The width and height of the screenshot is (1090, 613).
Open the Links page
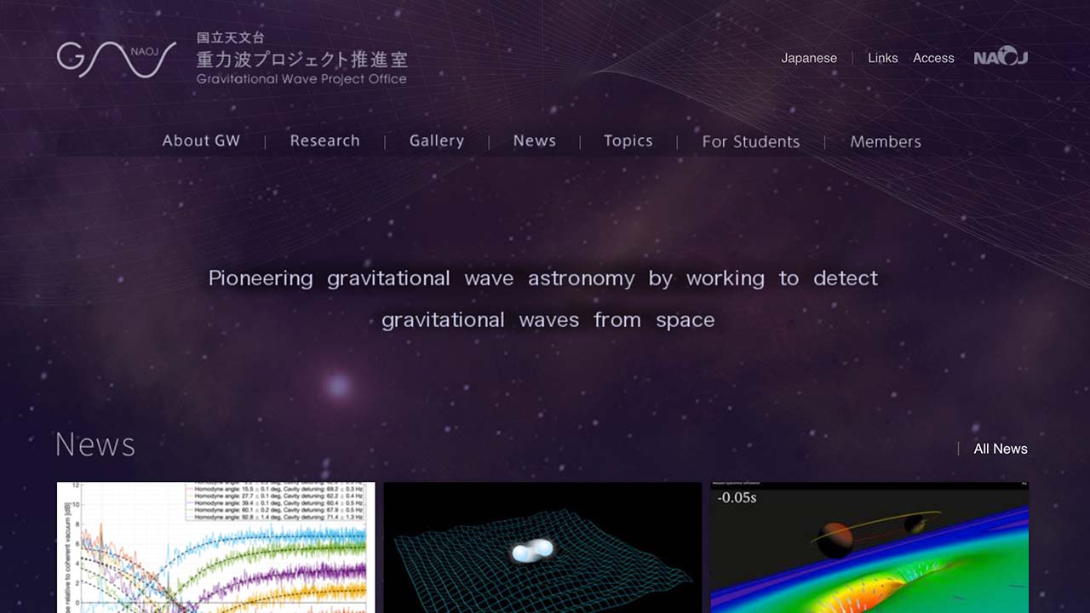tap(882, 58)
